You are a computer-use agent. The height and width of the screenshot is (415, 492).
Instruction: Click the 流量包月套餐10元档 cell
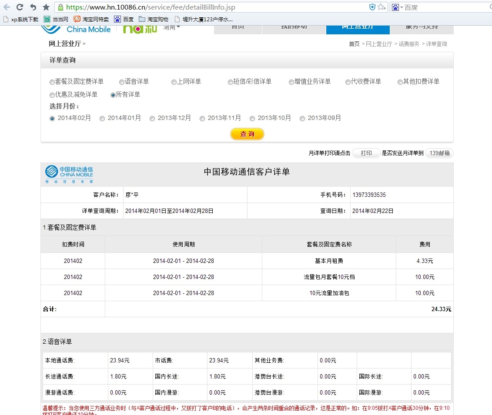coord(329,277)
